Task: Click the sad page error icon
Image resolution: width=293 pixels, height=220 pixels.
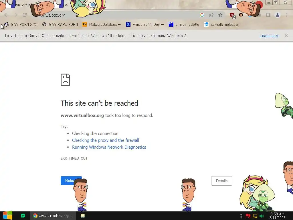Action: (66, 80)
